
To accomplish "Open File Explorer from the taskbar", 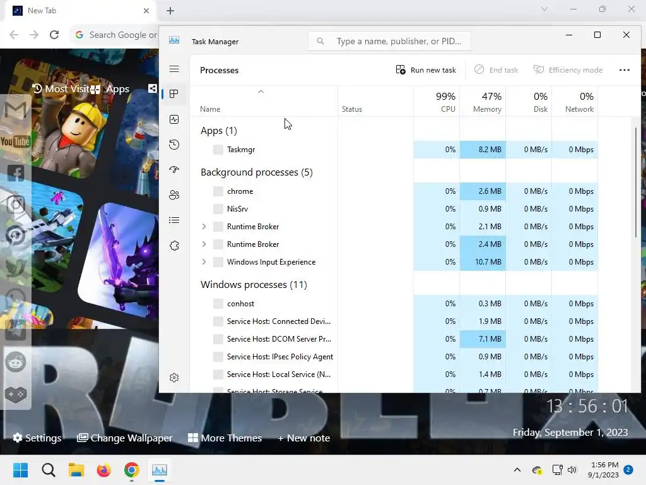I will [x=76, y=470].
